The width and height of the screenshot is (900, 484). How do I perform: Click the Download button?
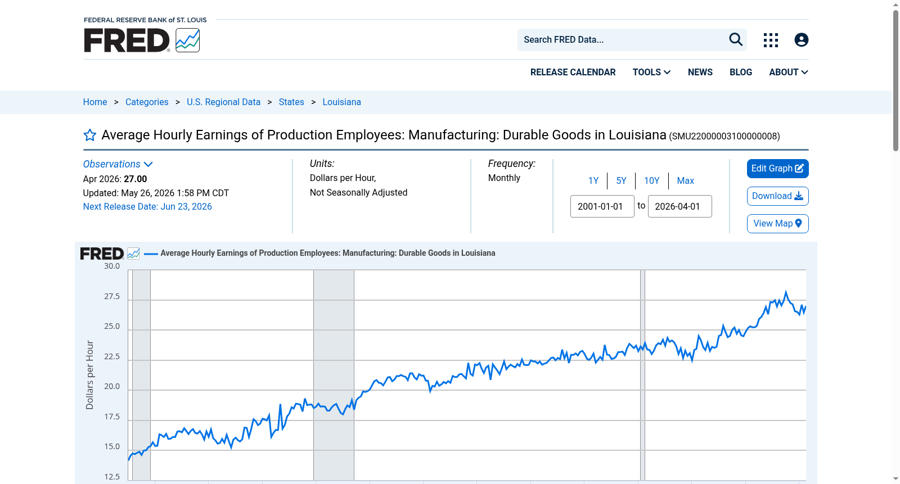pos(778,196)
